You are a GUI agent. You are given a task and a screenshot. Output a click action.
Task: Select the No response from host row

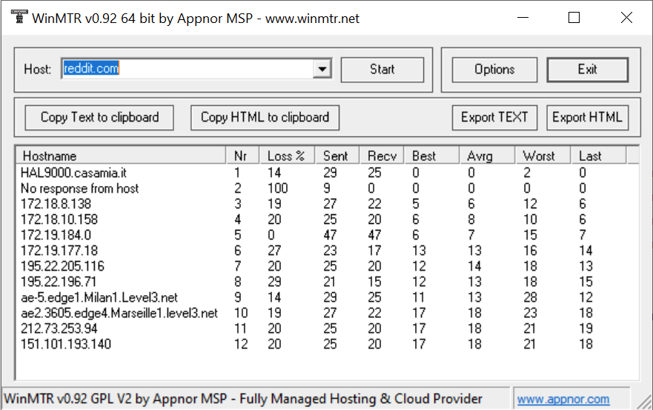coord(327,188)
